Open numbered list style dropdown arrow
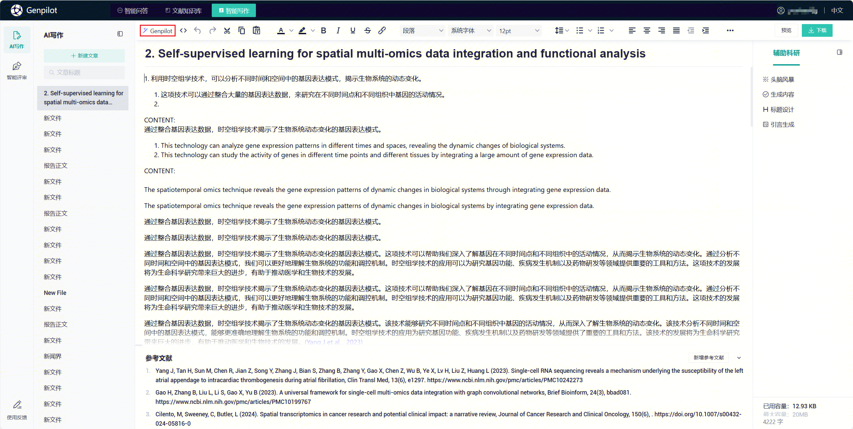The image size is (853, 429). coord(611,31)
